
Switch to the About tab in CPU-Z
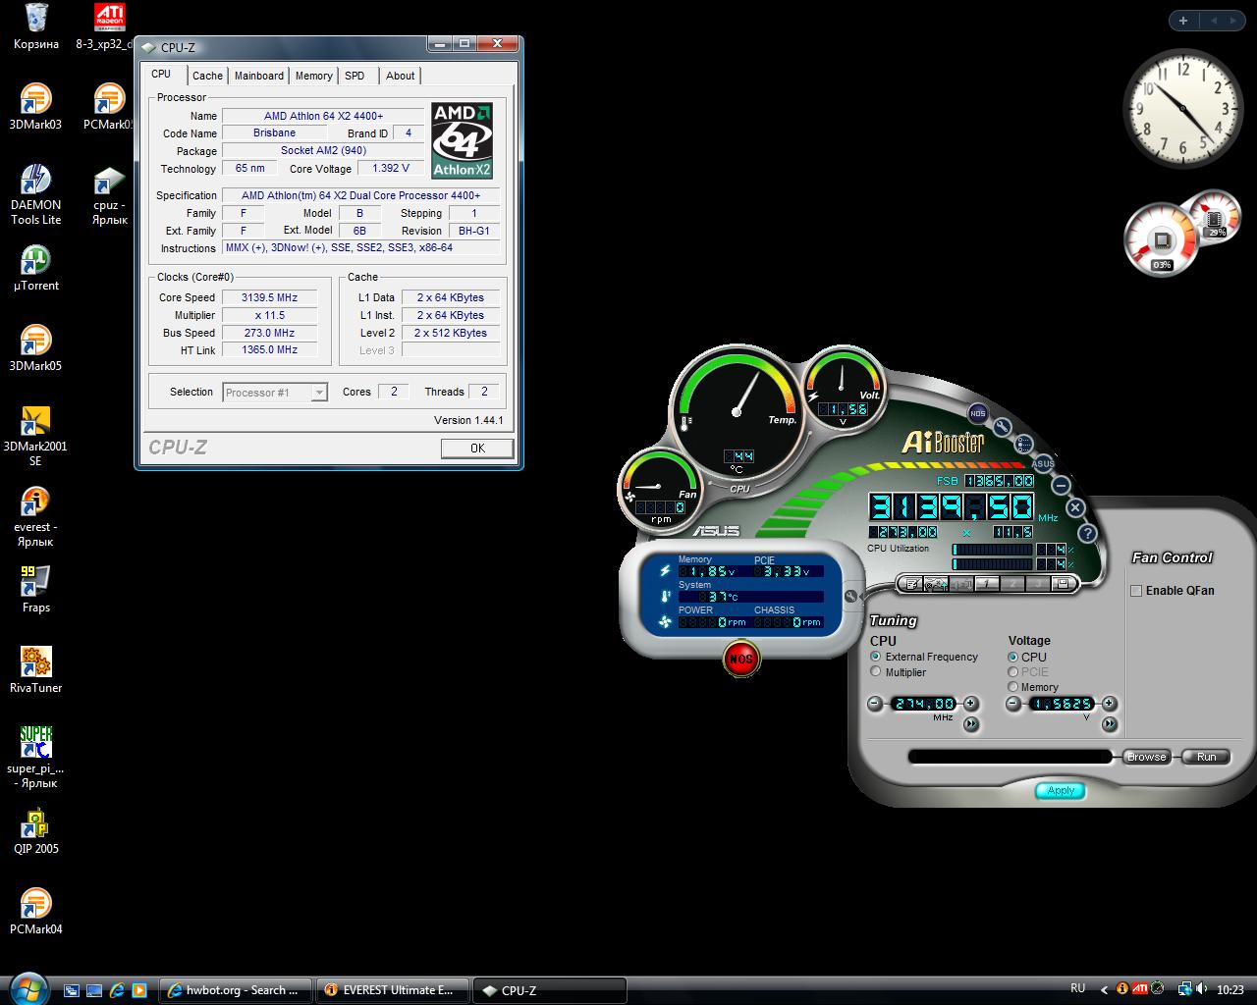400,76
